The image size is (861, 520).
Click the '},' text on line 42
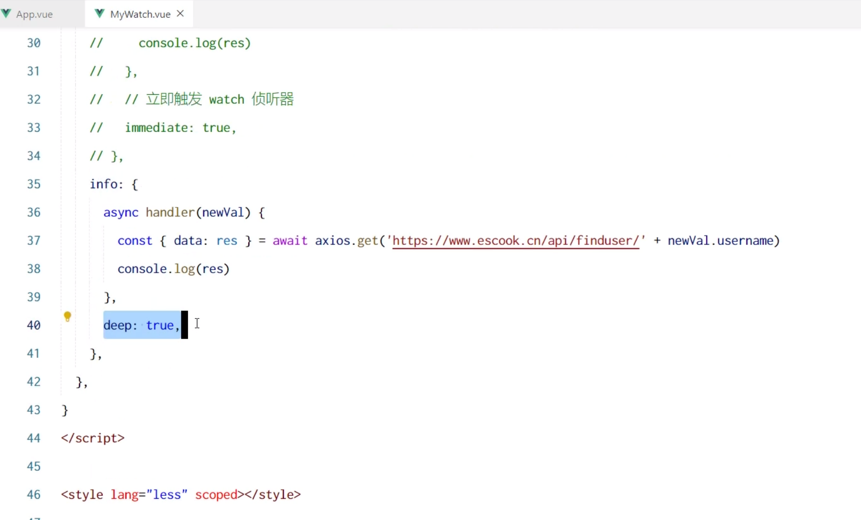point(82,382)
